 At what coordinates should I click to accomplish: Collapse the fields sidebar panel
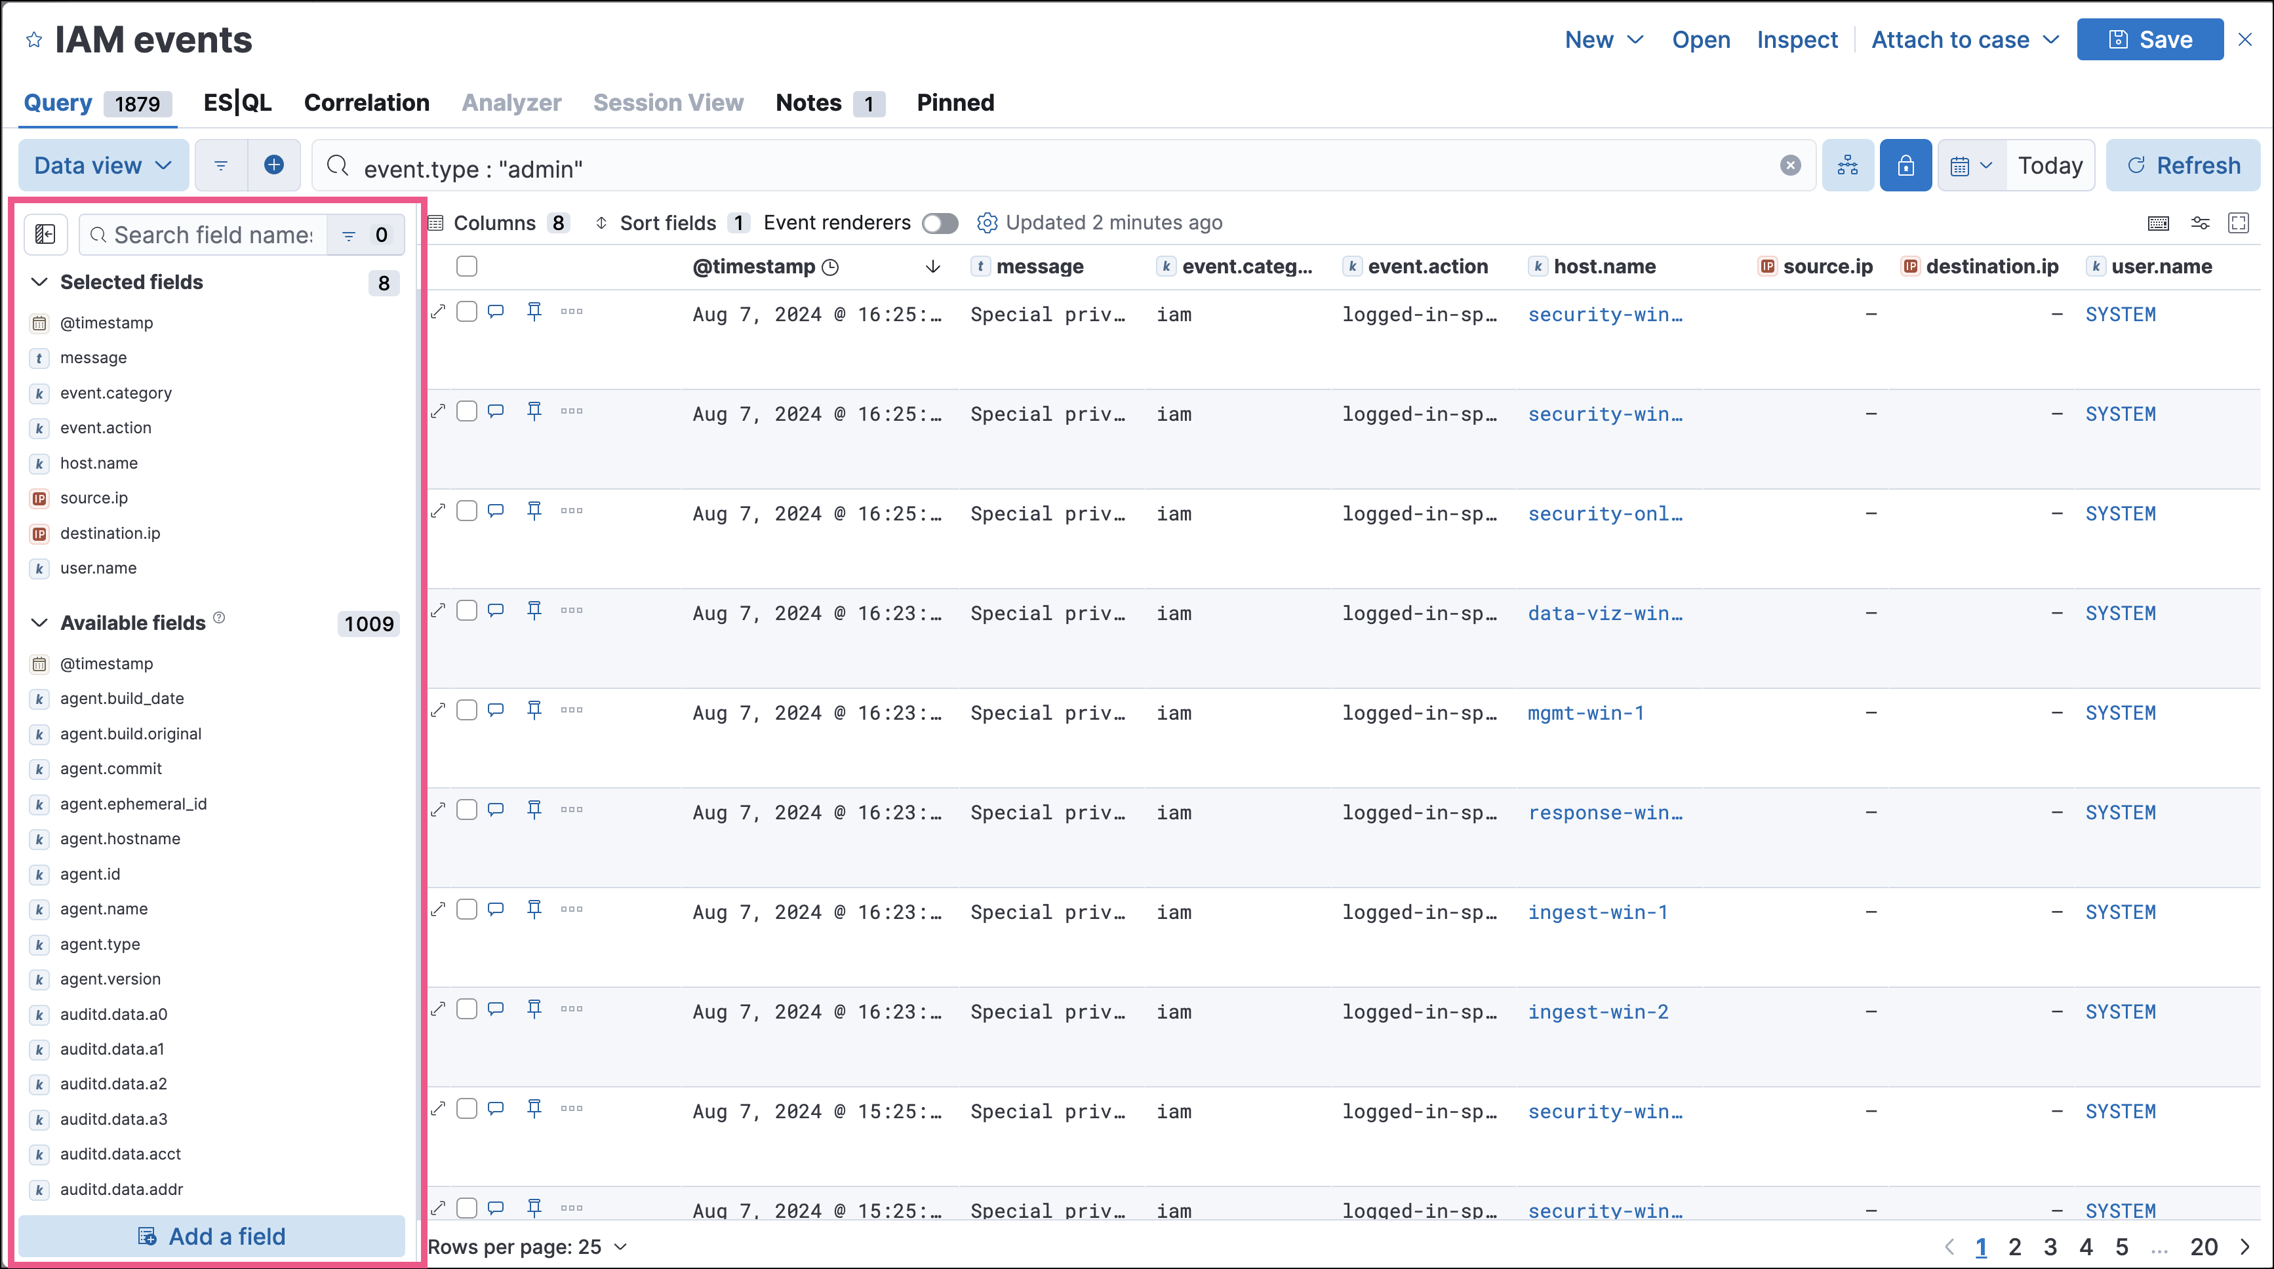click(x=45, y=234)
